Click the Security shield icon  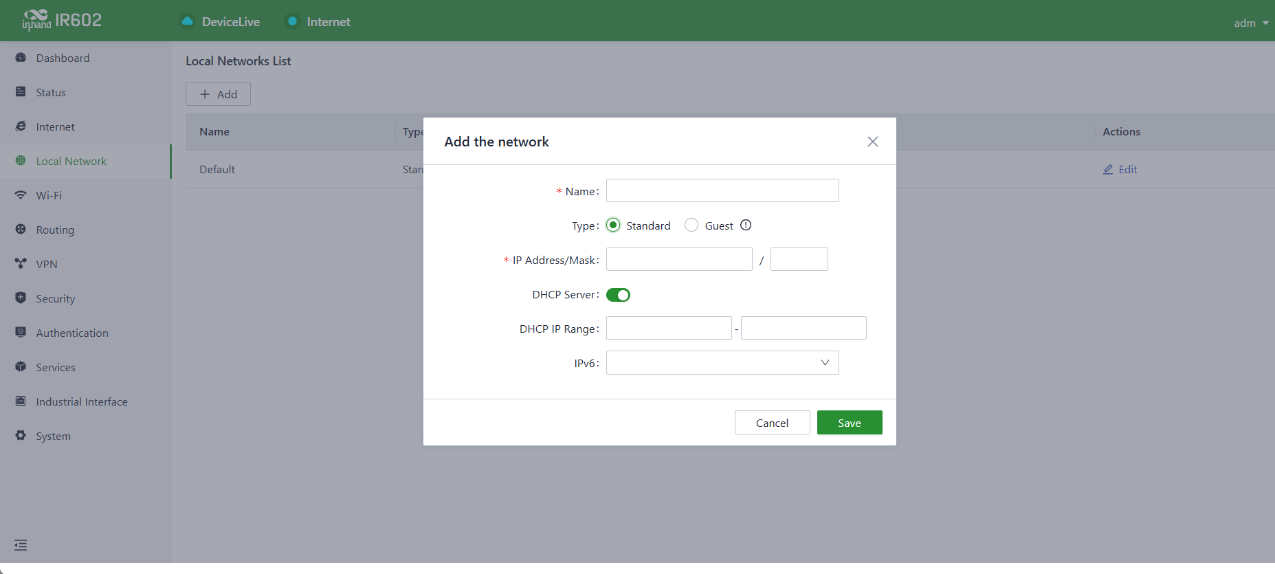tap(21, 298)
